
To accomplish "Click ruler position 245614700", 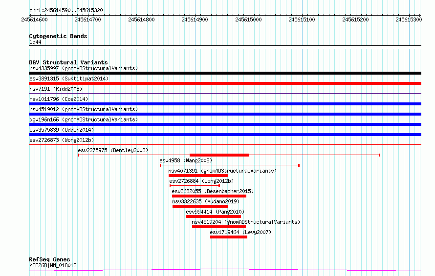I will 87,20.
